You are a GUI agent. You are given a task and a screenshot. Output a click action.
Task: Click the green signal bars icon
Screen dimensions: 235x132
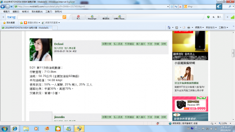pos(232,17)
